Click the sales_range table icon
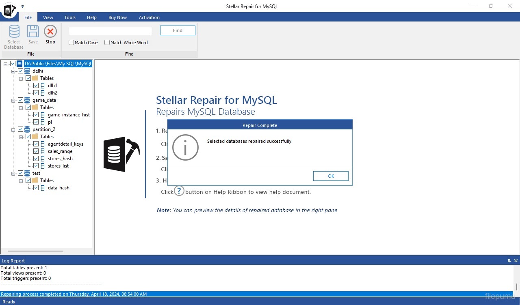520x305 pixels. [x=43, y=151]
